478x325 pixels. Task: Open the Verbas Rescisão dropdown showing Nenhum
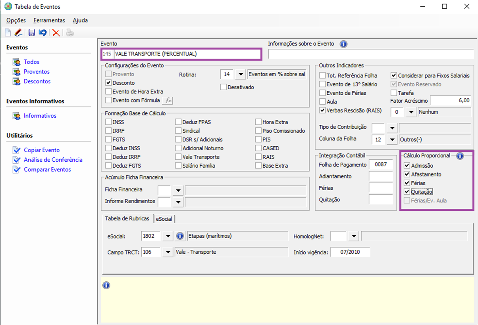point(411,112)
